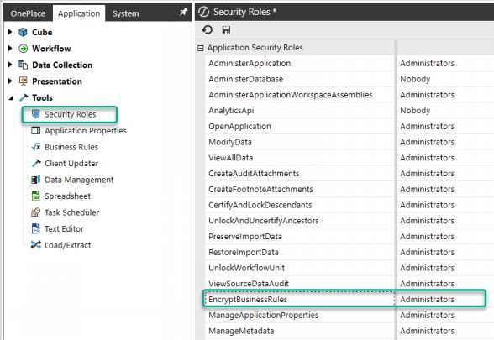
Task: Select the Client Updater item
Action: (65, 164)
